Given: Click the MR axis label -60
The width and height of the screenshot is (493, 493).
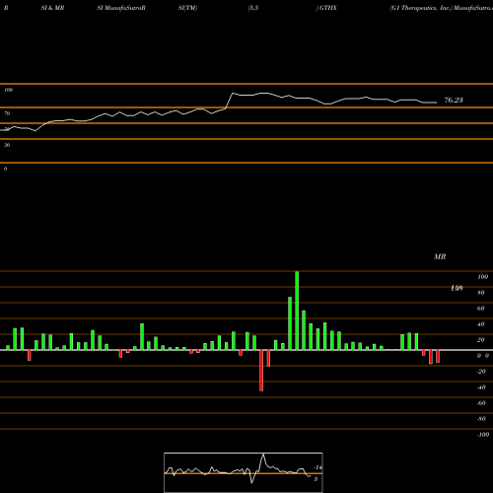Looking at the screenshot, I should (481, 403).
